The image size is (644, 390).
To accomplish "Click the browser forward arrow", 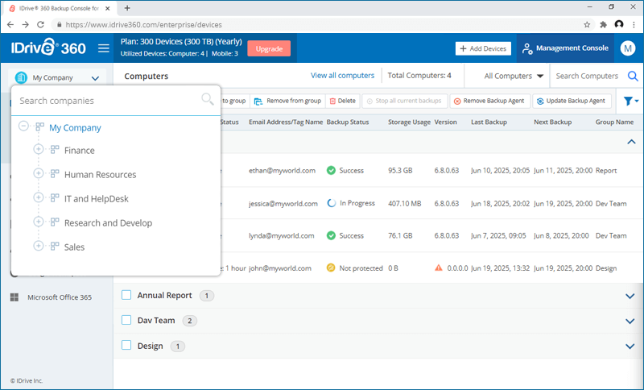I will click(x=25, y=25).
